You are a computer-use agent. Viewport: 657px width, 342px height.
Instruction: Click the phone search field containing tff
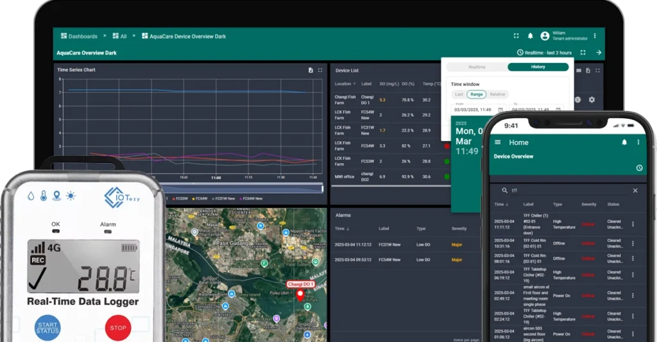(x=568, y=191)
